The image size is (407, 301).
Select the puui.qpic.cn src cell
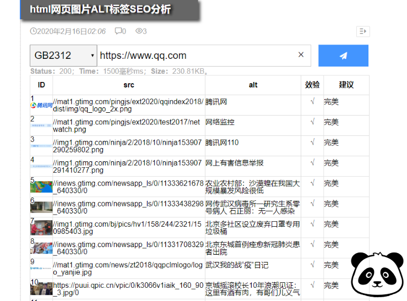tap(128, 289)
